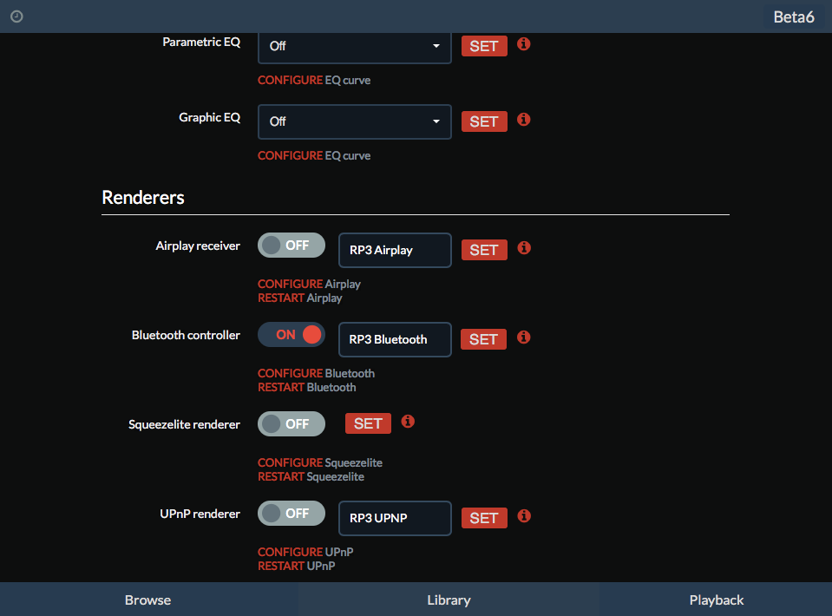832x616 pixels.
Task: Open the Library tab
Action: point(449,600)
